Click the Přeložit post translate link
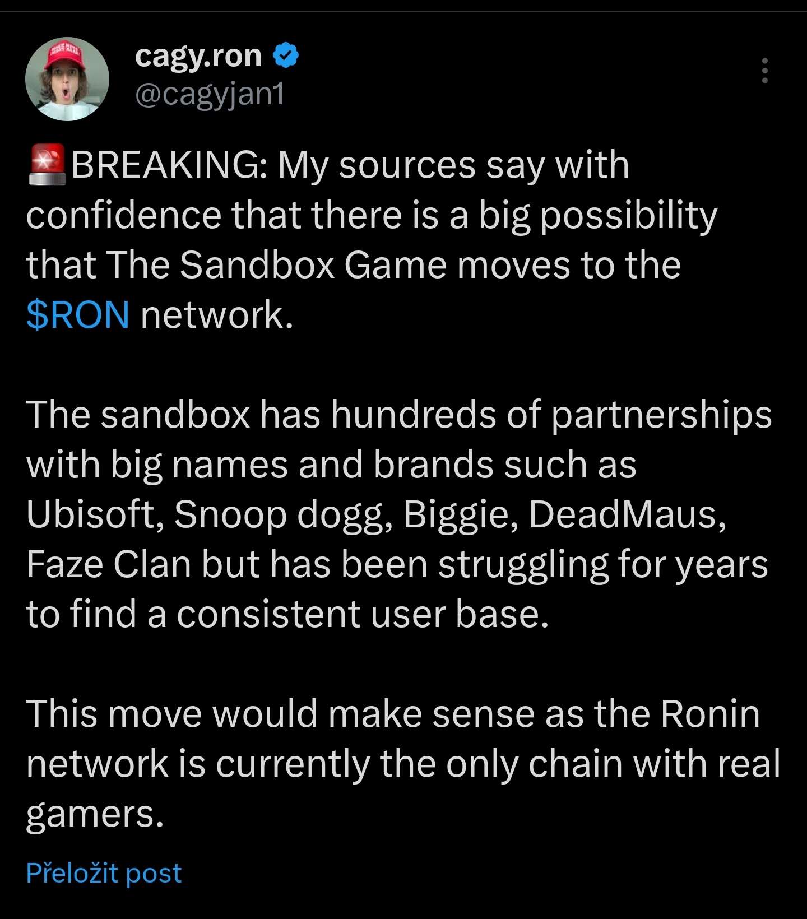 coord(104,872)
